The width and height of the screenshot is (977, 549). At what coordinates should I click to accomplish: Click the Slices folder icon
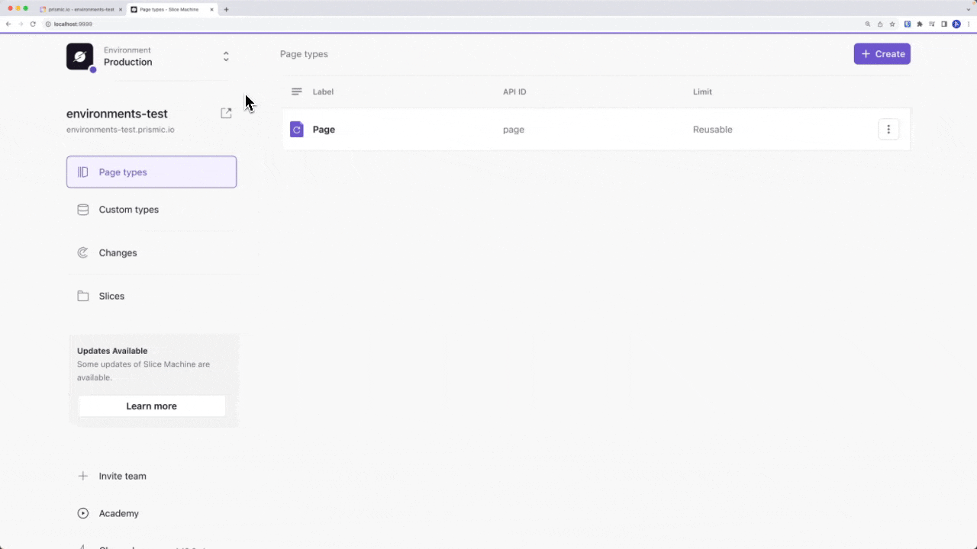(x=83, y=296)
